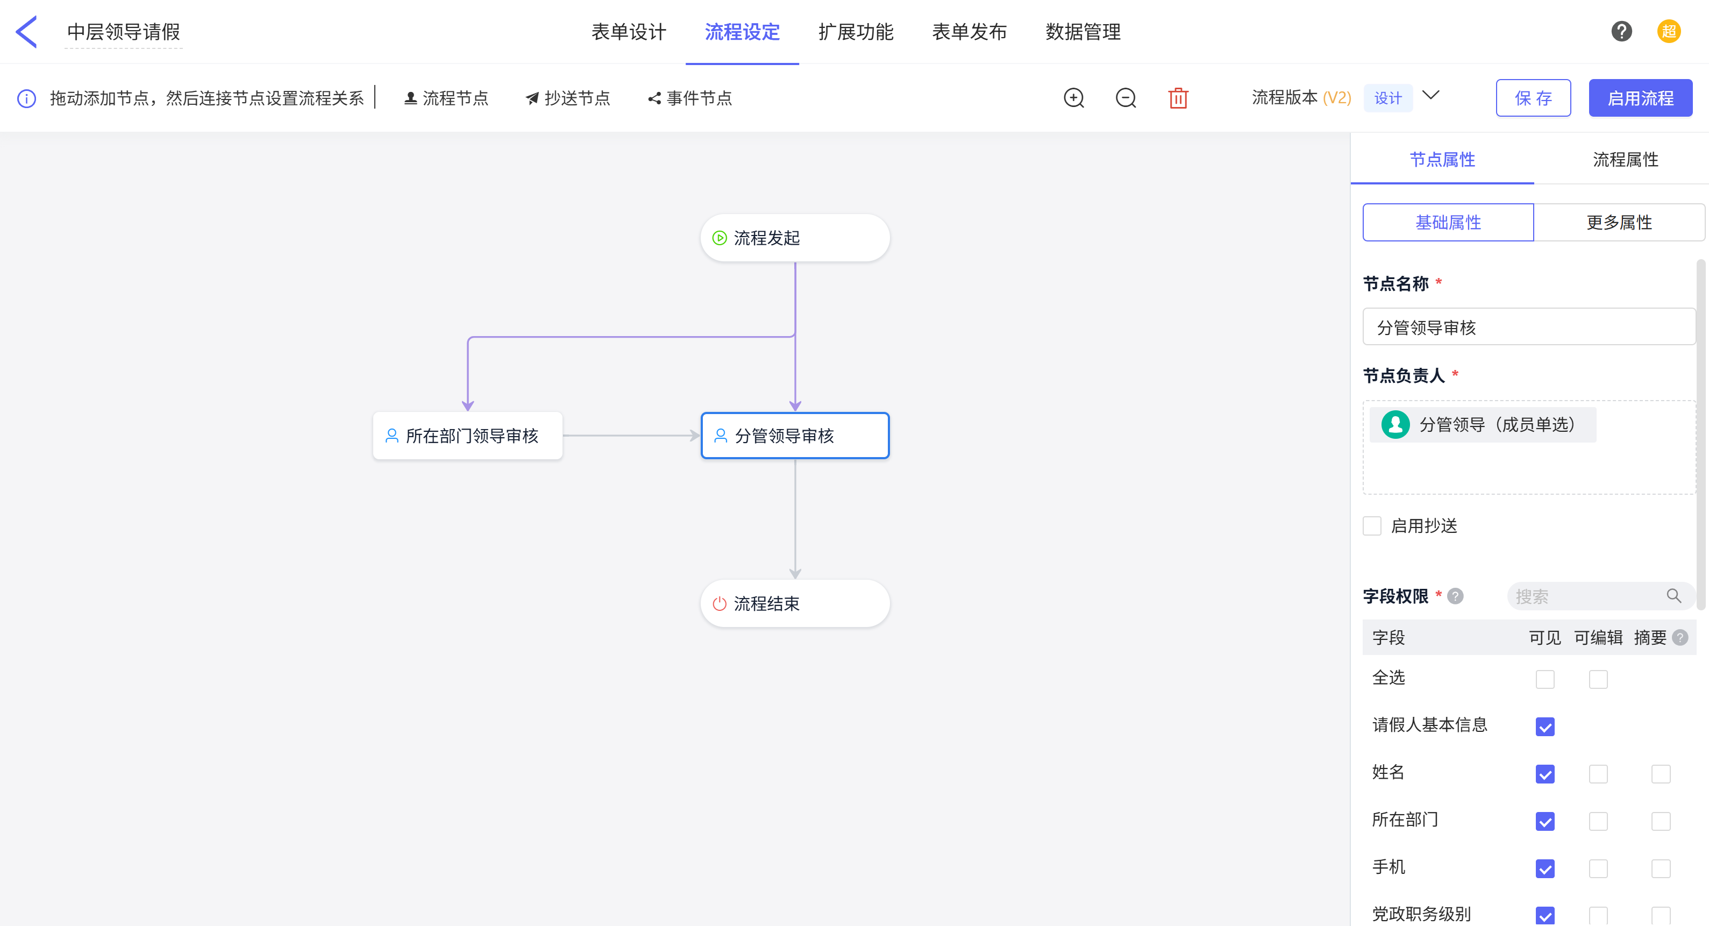1709x926 pixels.
Task: Open the help question mark icon
Action: (1621, 31)
